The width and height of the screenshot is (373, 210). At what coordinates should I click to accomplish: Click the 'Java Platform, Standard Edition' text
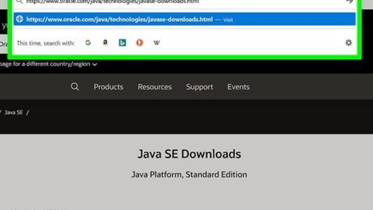coord(189,175)
